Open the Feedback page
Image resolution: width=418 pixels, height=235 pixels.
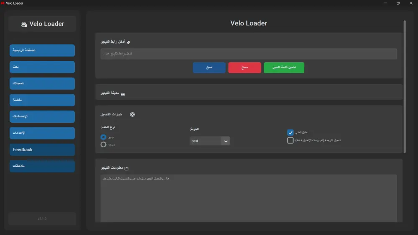click(x=42, y=149)
